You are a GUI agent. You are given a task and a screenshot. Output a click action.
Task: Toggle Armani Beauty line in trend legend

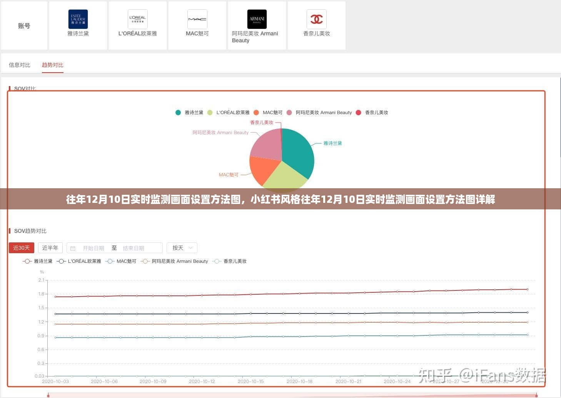174,261
